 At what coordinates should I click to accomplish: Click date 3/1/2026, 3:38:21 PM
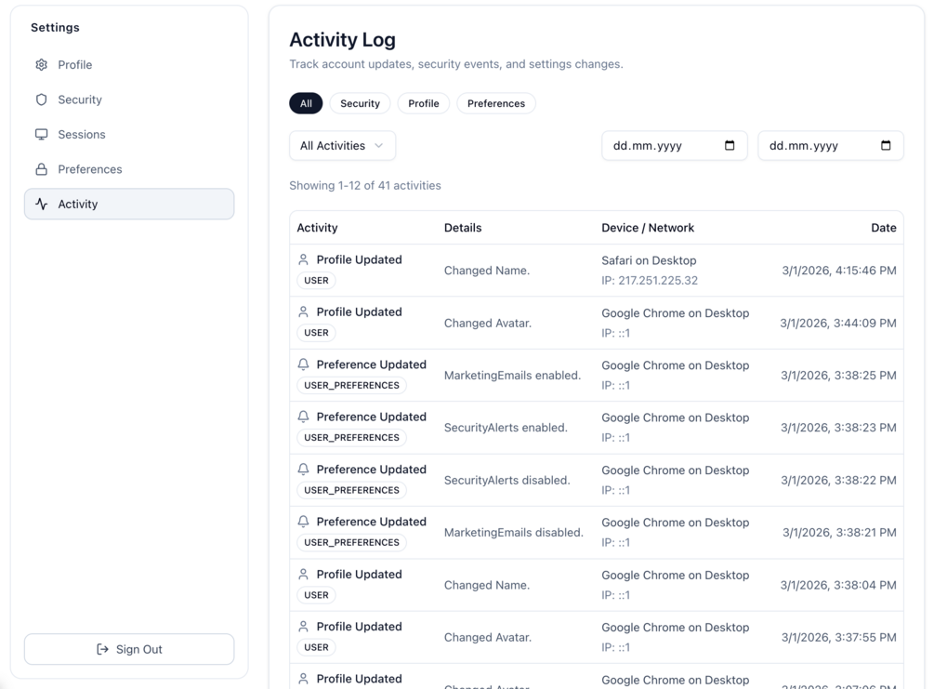839,533
